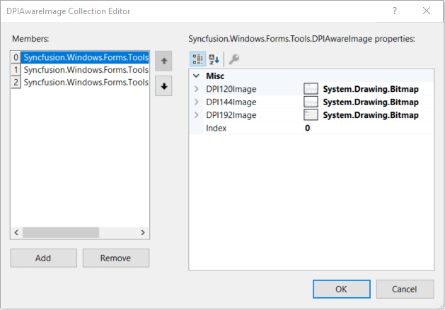Cancel the collection editor dialog
The width and height of the screenshot is (445, 310).
[405, 289]
